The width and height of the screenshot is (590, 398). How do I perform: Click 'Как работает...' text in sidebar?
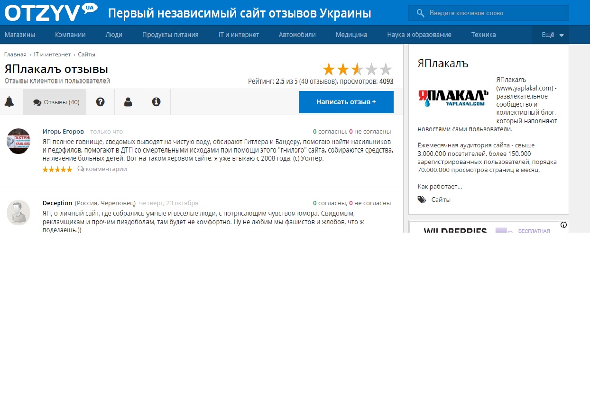440,186
